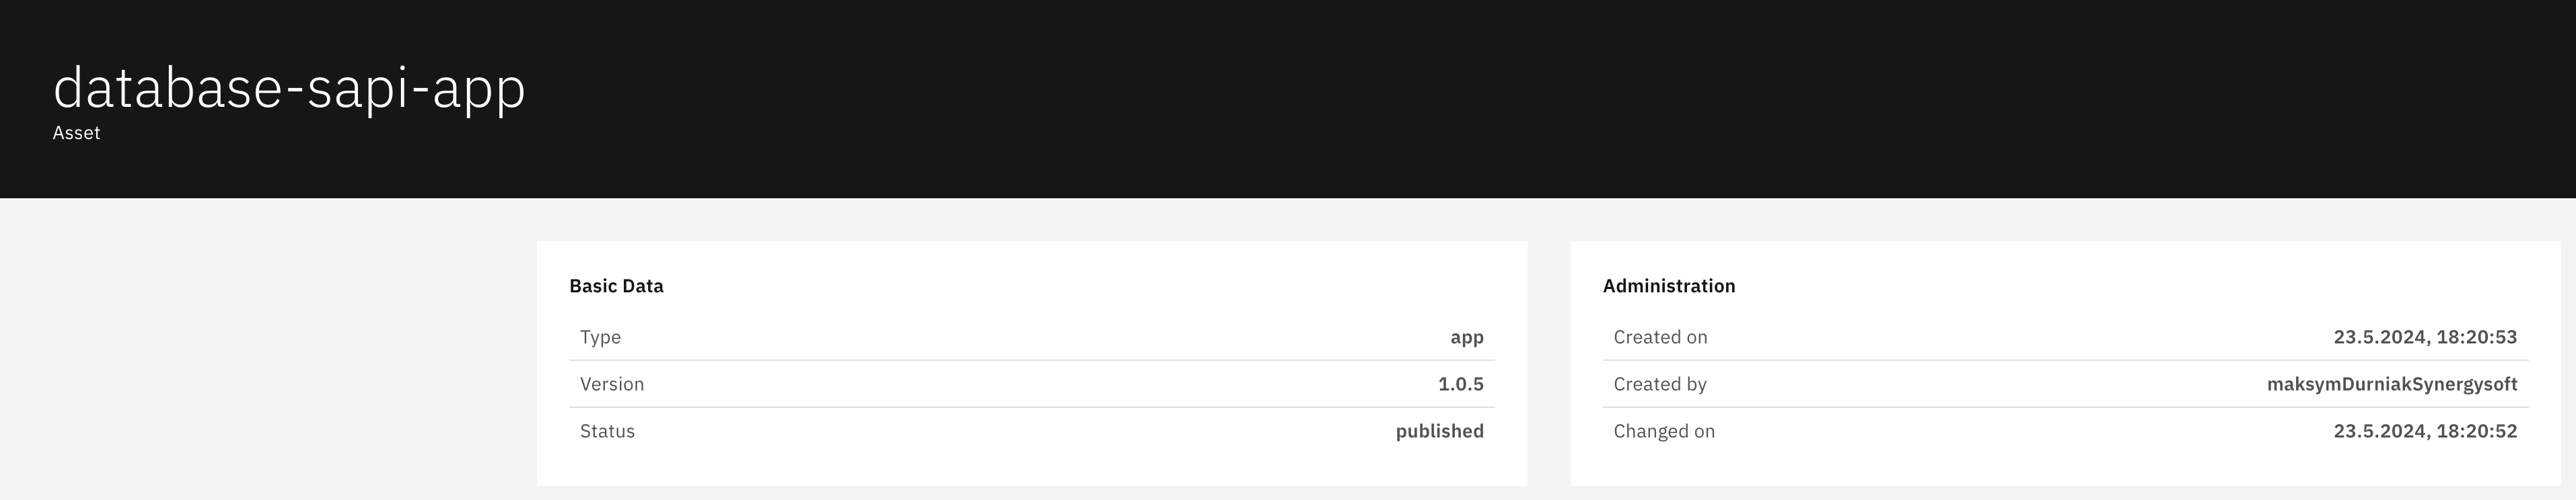
Task: Click the Changed on label
Action: point(1664,431)
